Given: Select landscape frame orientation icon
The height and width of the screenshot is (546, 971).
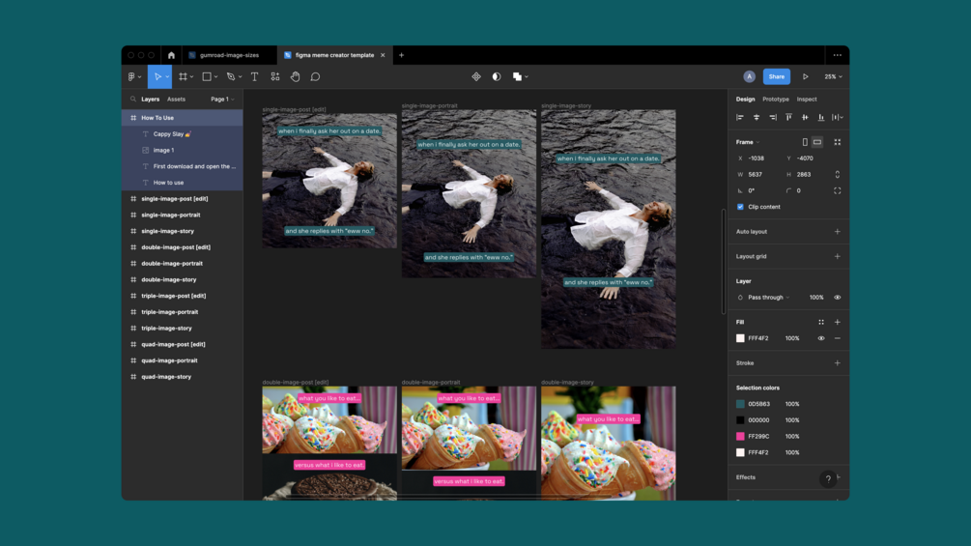Looking at the screenshot, I should pos(817,142).
